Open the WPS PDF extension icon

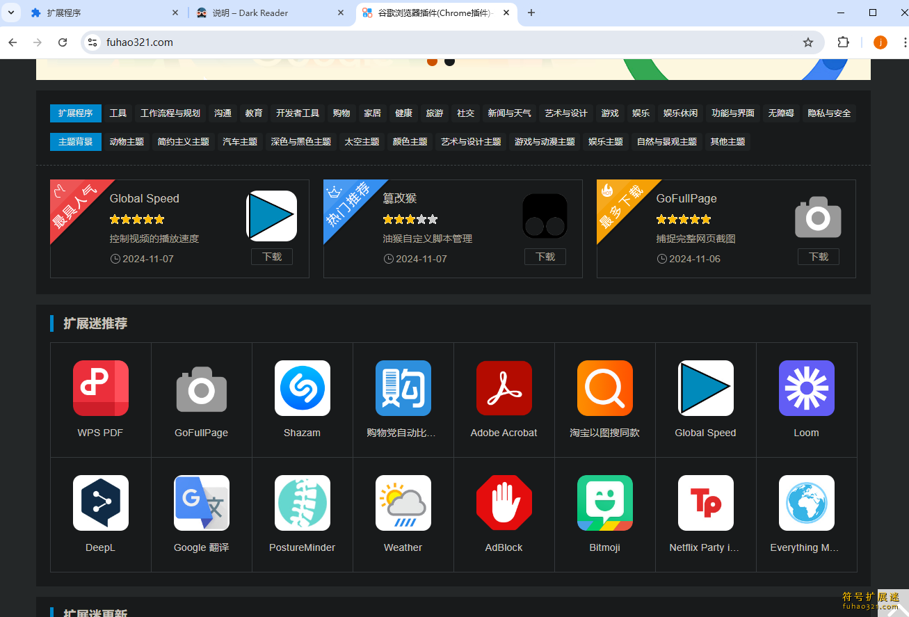pyautogui.click(x=101, y=388)
